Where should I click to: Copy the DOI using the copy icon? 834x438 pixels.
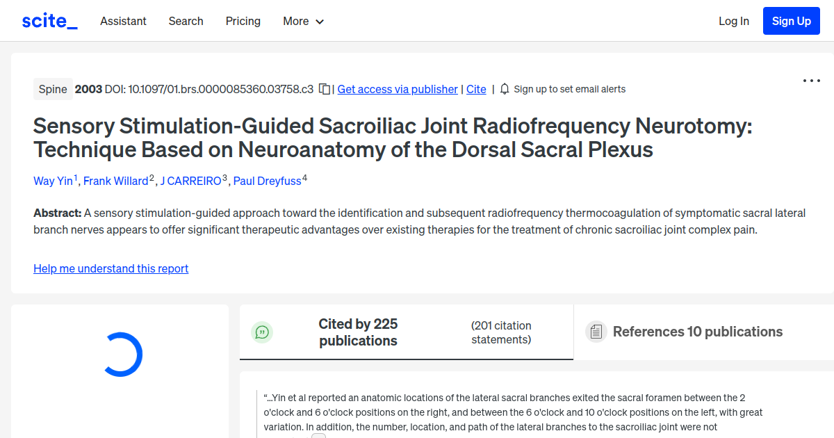click(323, 89)
